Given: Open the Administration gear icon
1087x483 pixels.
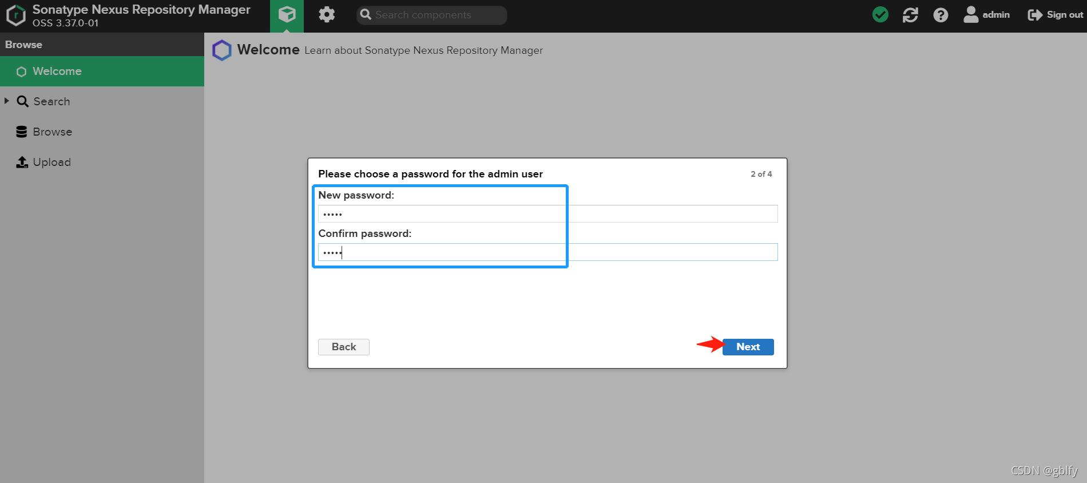Looking at the screenshot, I should pyautogui.click(x=327, y=14).
